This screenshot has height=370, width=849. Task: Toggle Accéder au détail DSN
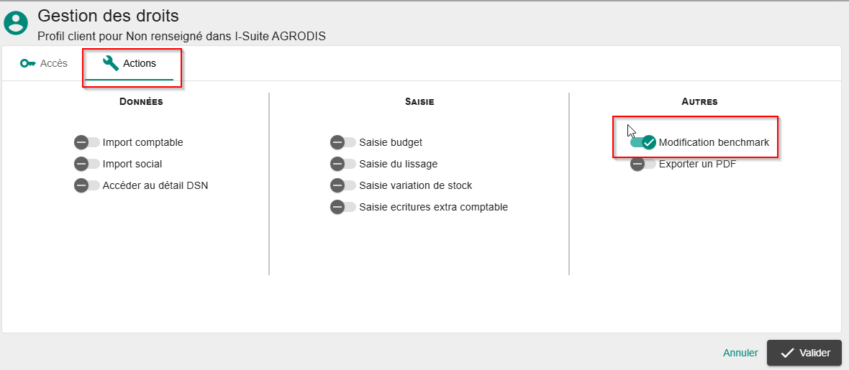pyautogui.click(x=87, y=185)
